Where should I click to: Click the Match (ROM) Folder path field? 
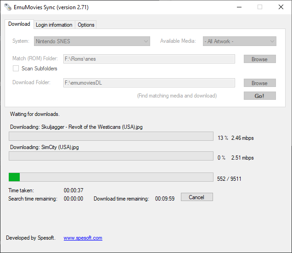tap(149, 59)
